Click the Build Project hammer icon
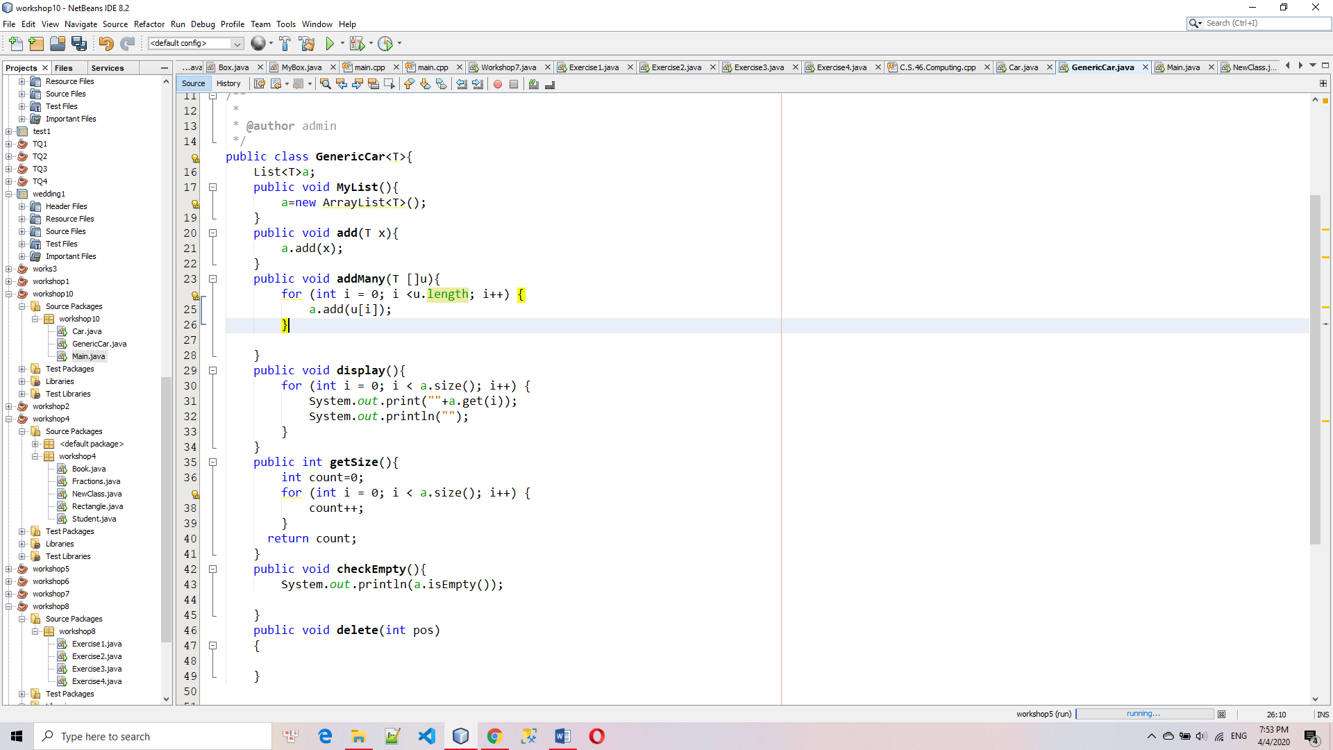This screenshot has height=750, width=1333. pyautogui.click(x=285, y=44)
